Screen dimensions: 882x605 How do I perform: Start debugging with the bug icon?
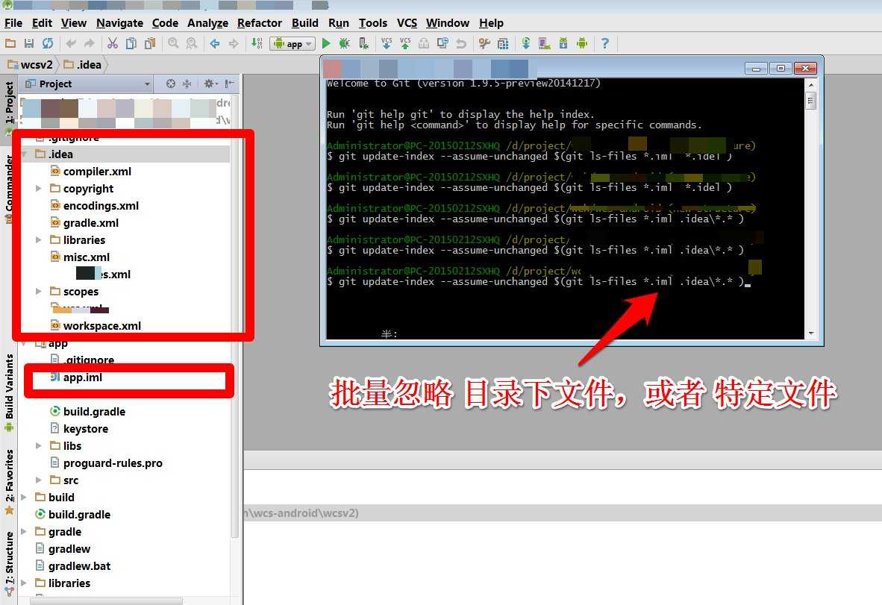(x=345, y=43)
